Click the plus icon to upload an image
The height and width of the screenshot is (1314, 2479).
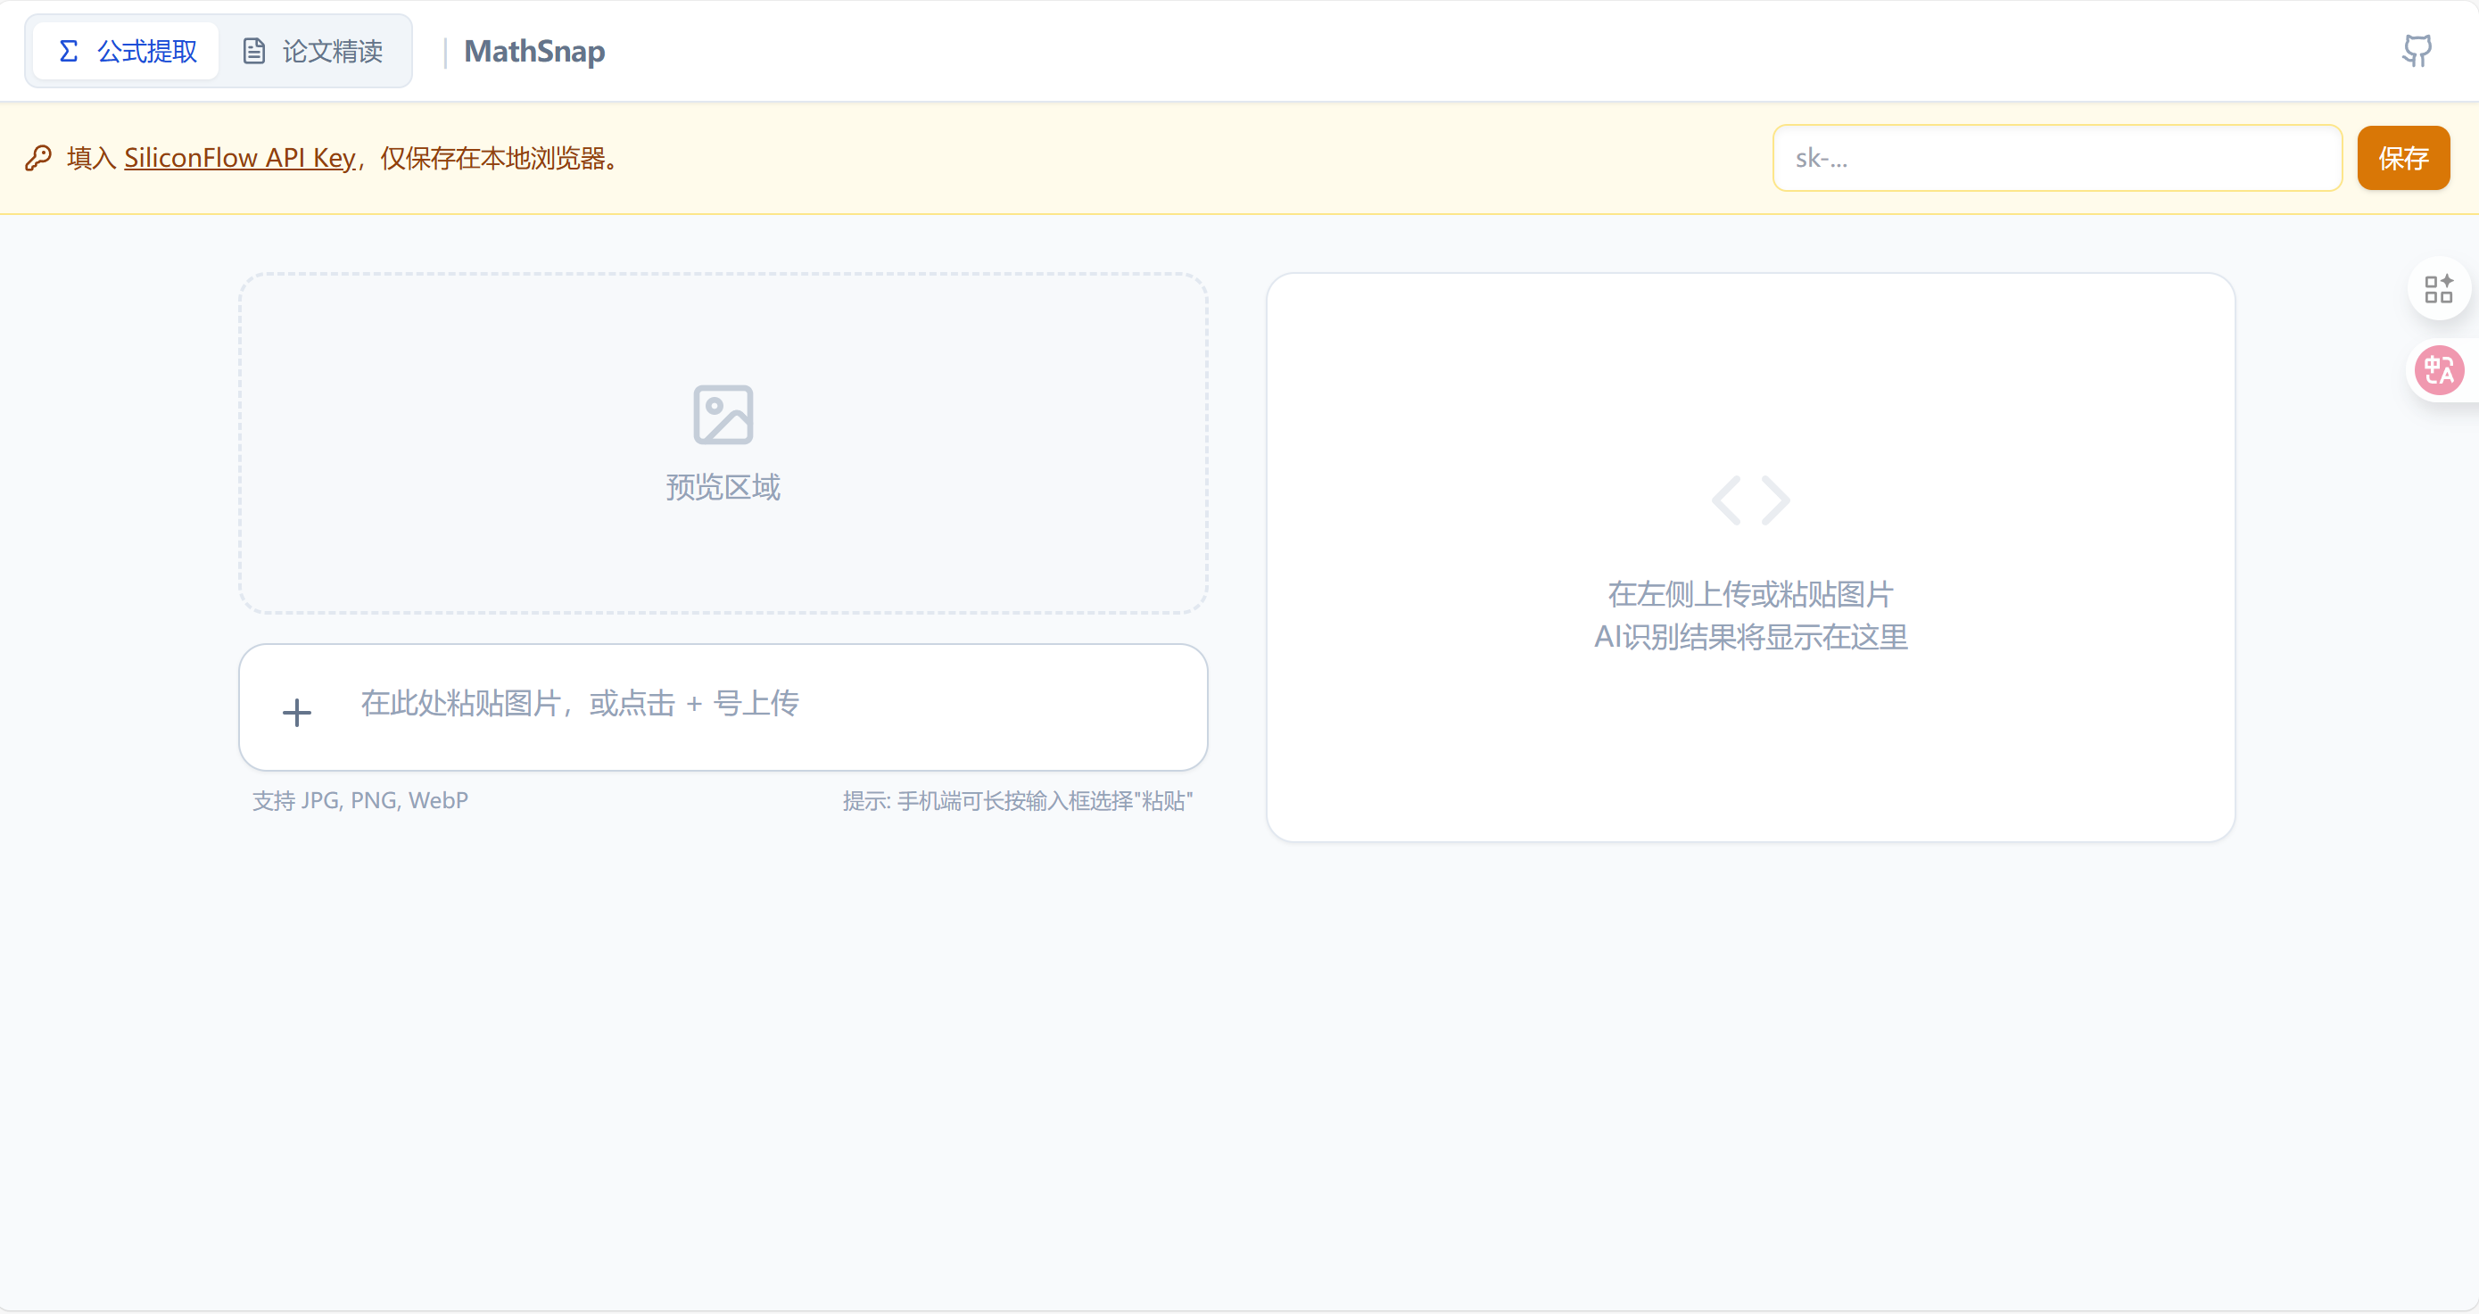297,711
